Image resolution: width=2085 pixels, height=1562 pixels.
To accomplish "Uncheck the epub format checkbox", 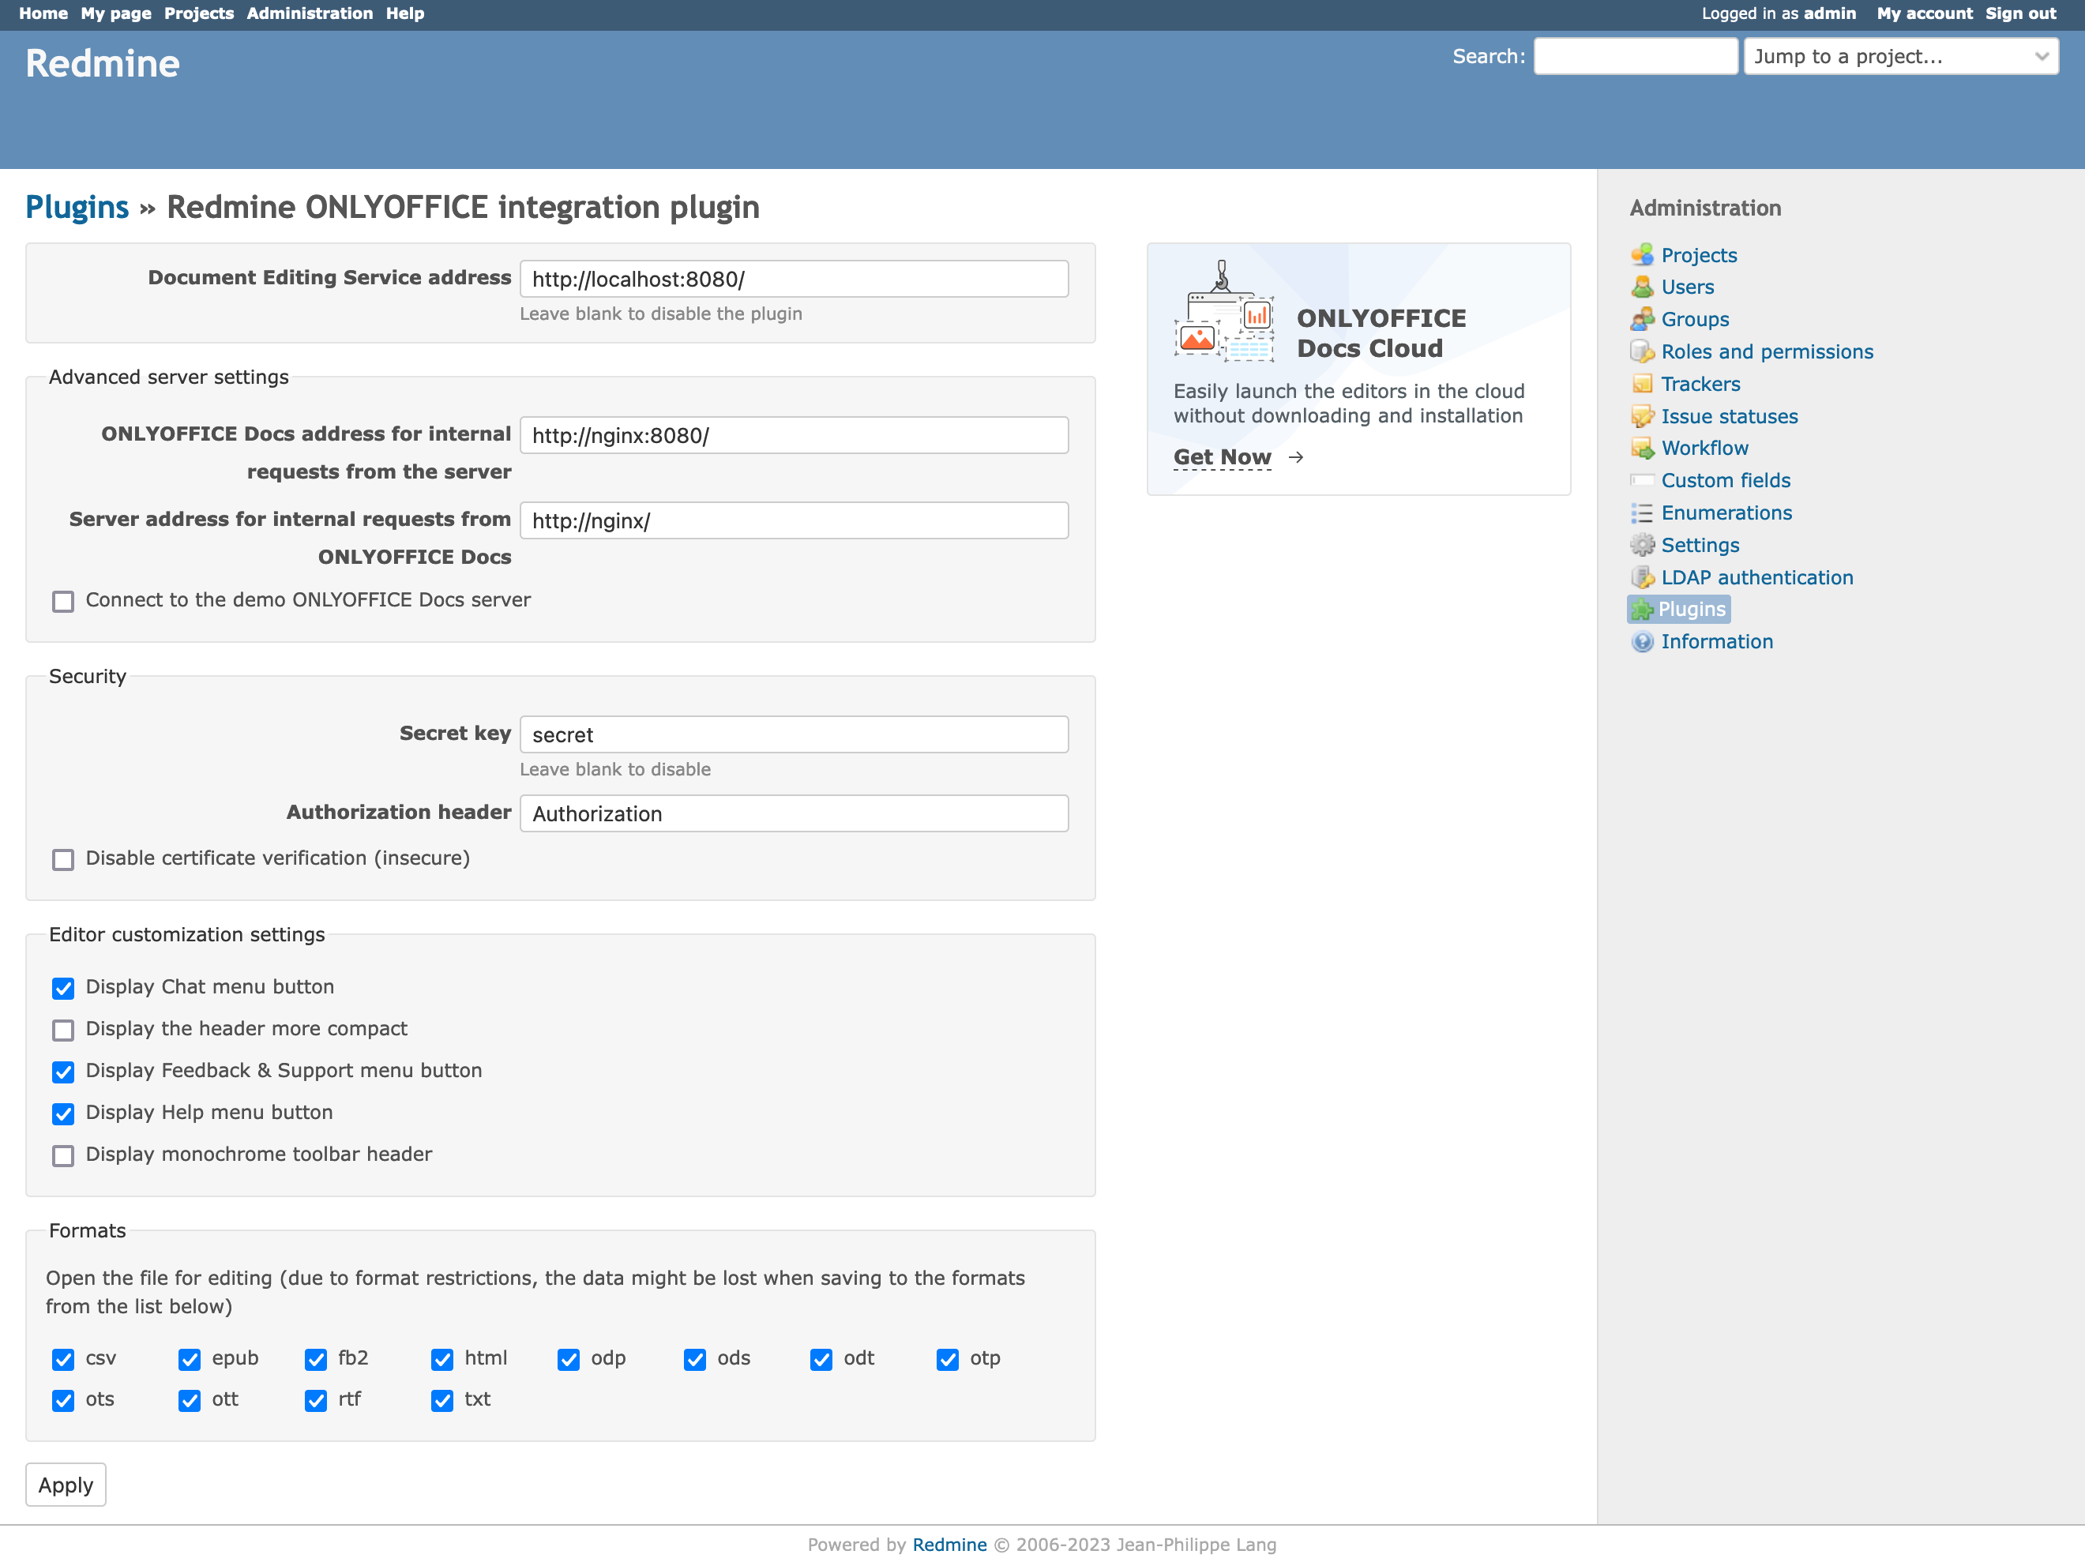I will coord(190,1359).
